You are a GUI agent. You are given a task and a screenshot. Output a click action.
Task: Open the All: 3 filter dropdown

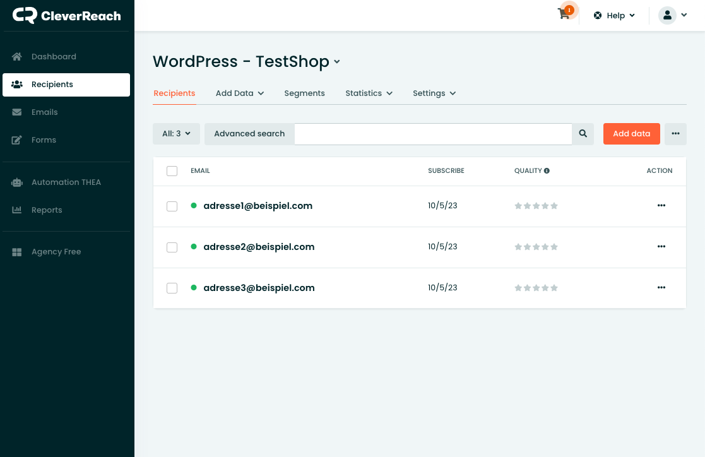[176, 134]
